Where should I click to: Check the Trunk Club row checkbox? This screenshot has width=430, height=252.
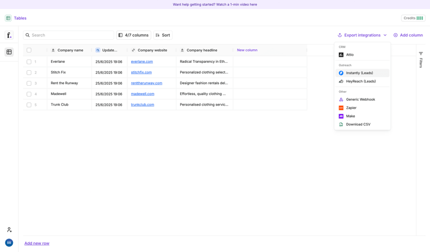29,105
